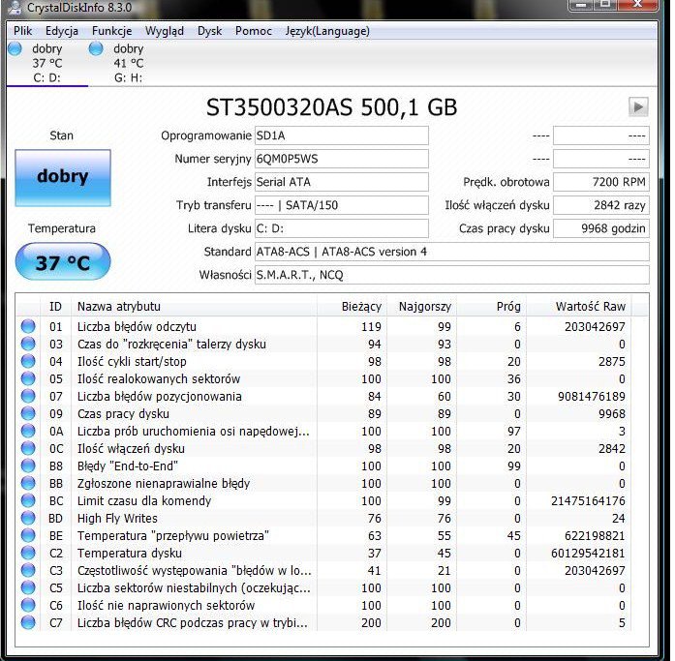This screenshot has height=661, width=675.
Task: Click the blue status orb for C: D:
Action: [x=15, y=48]
